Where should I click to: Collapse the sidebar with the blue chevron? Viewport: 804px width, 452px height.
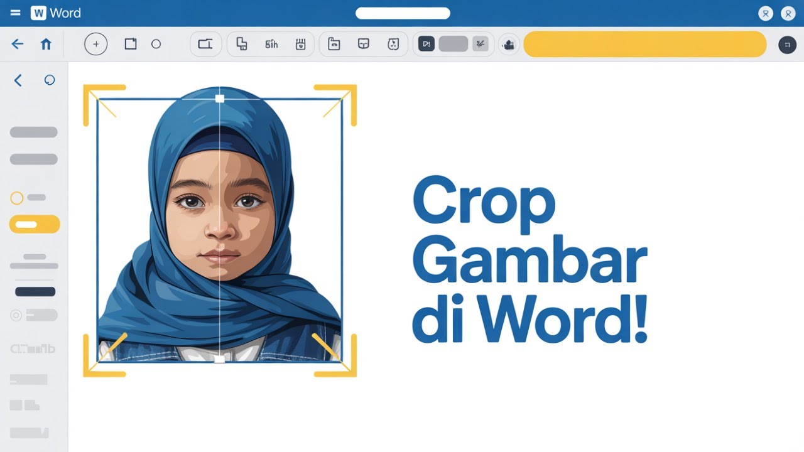point(18,80)
